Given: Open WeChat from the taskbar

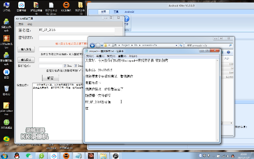Looking at the screenshot, I should pos(29,156).
